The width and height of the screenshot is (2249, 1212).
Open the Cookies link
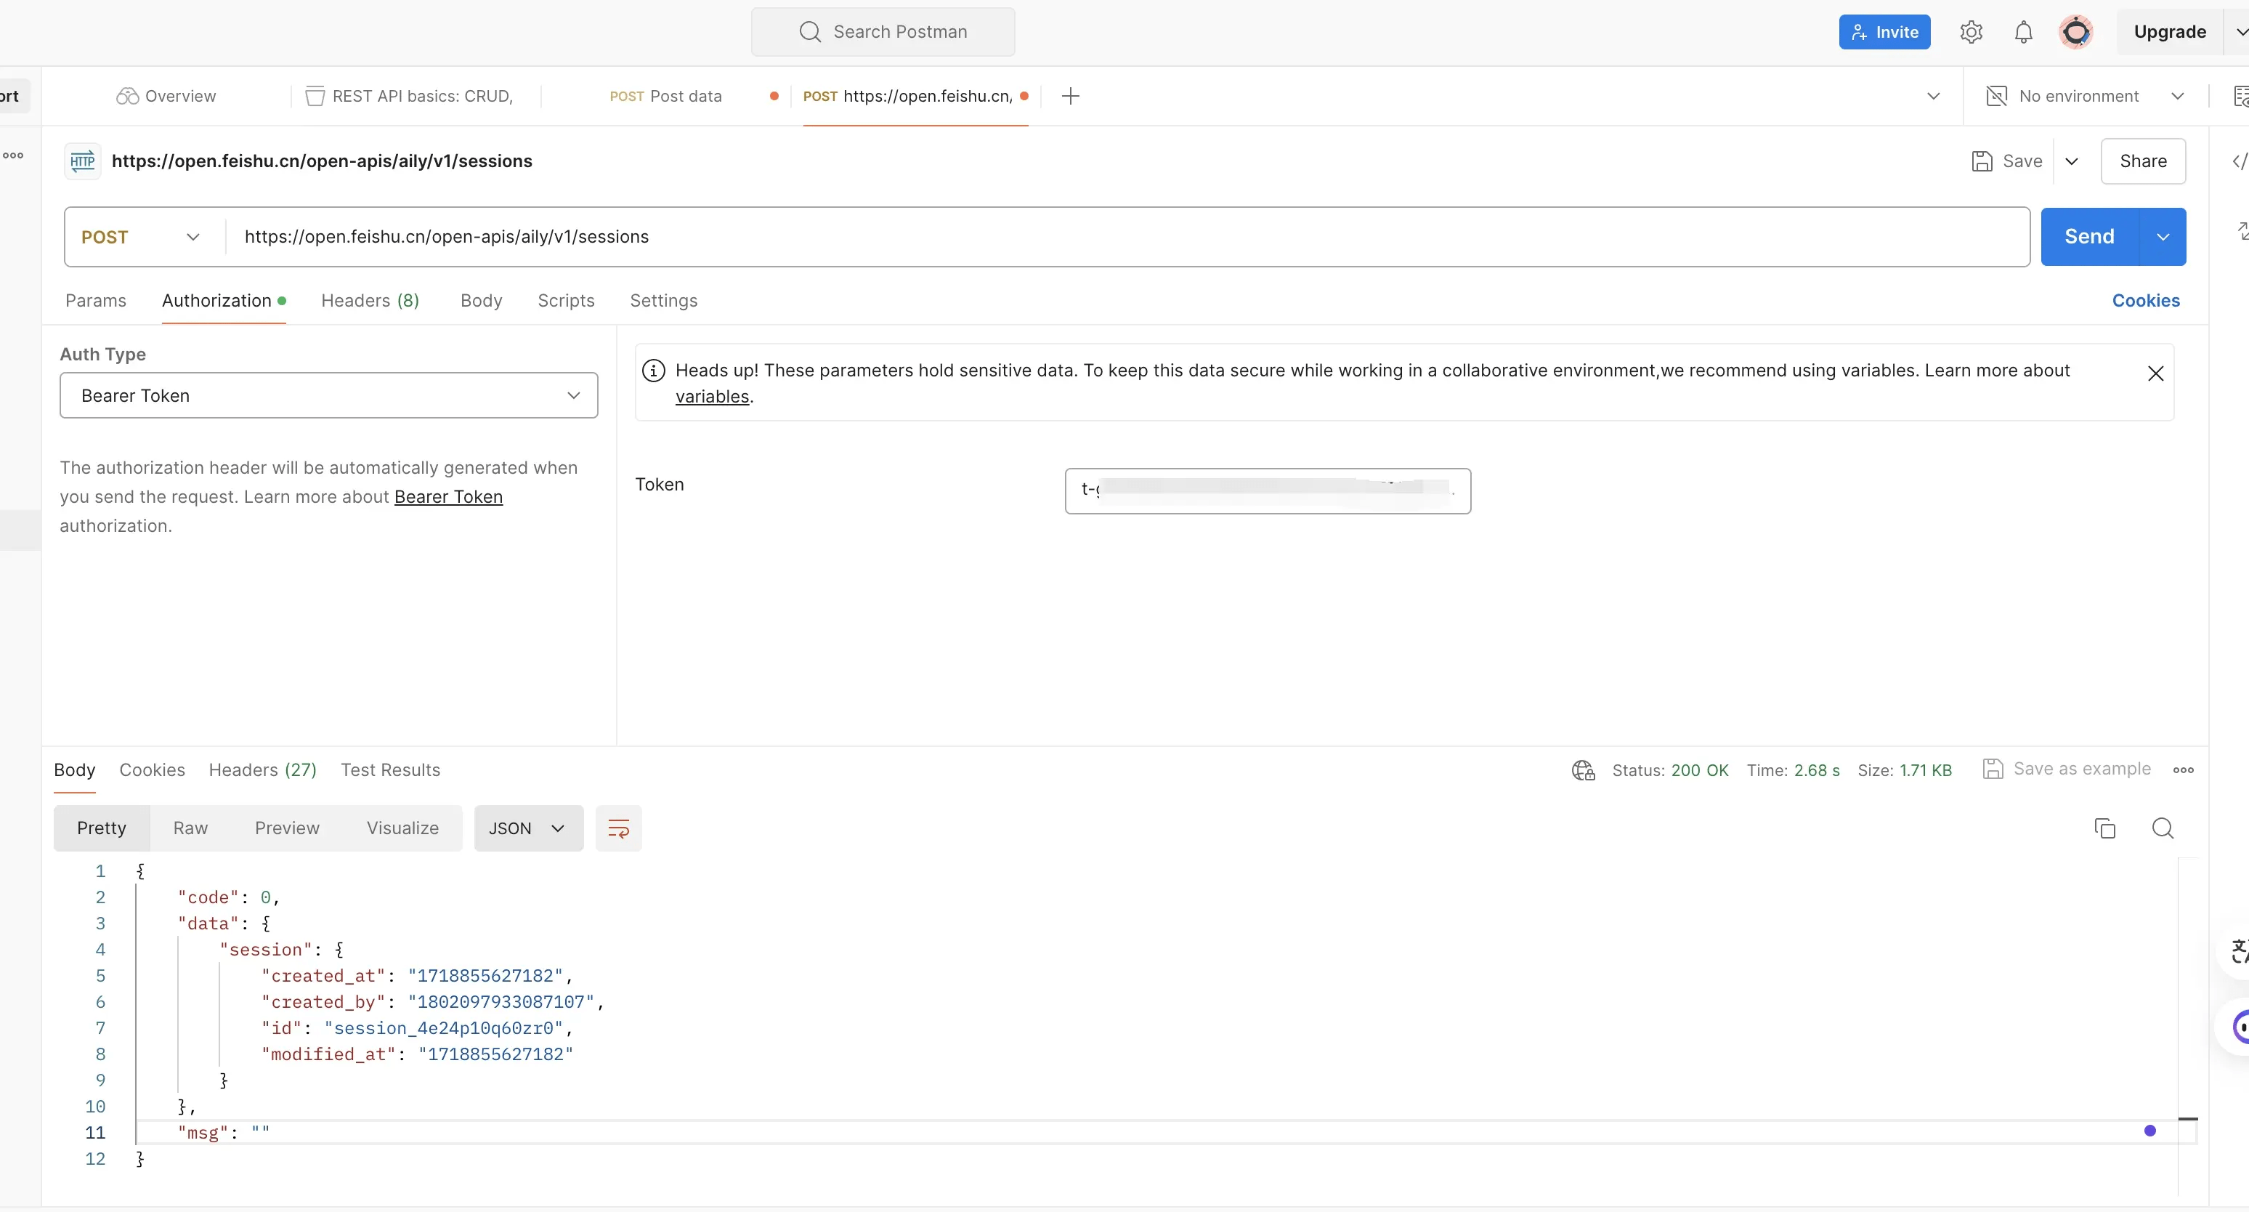tap(2145, 300)
